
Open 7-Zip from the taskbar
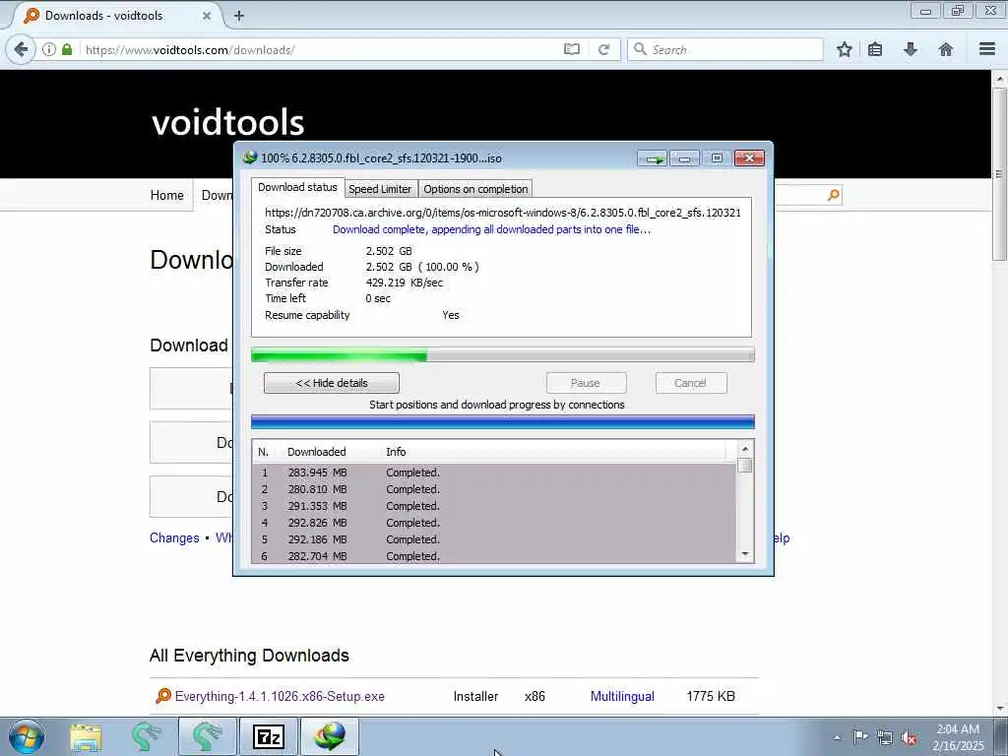269,736
